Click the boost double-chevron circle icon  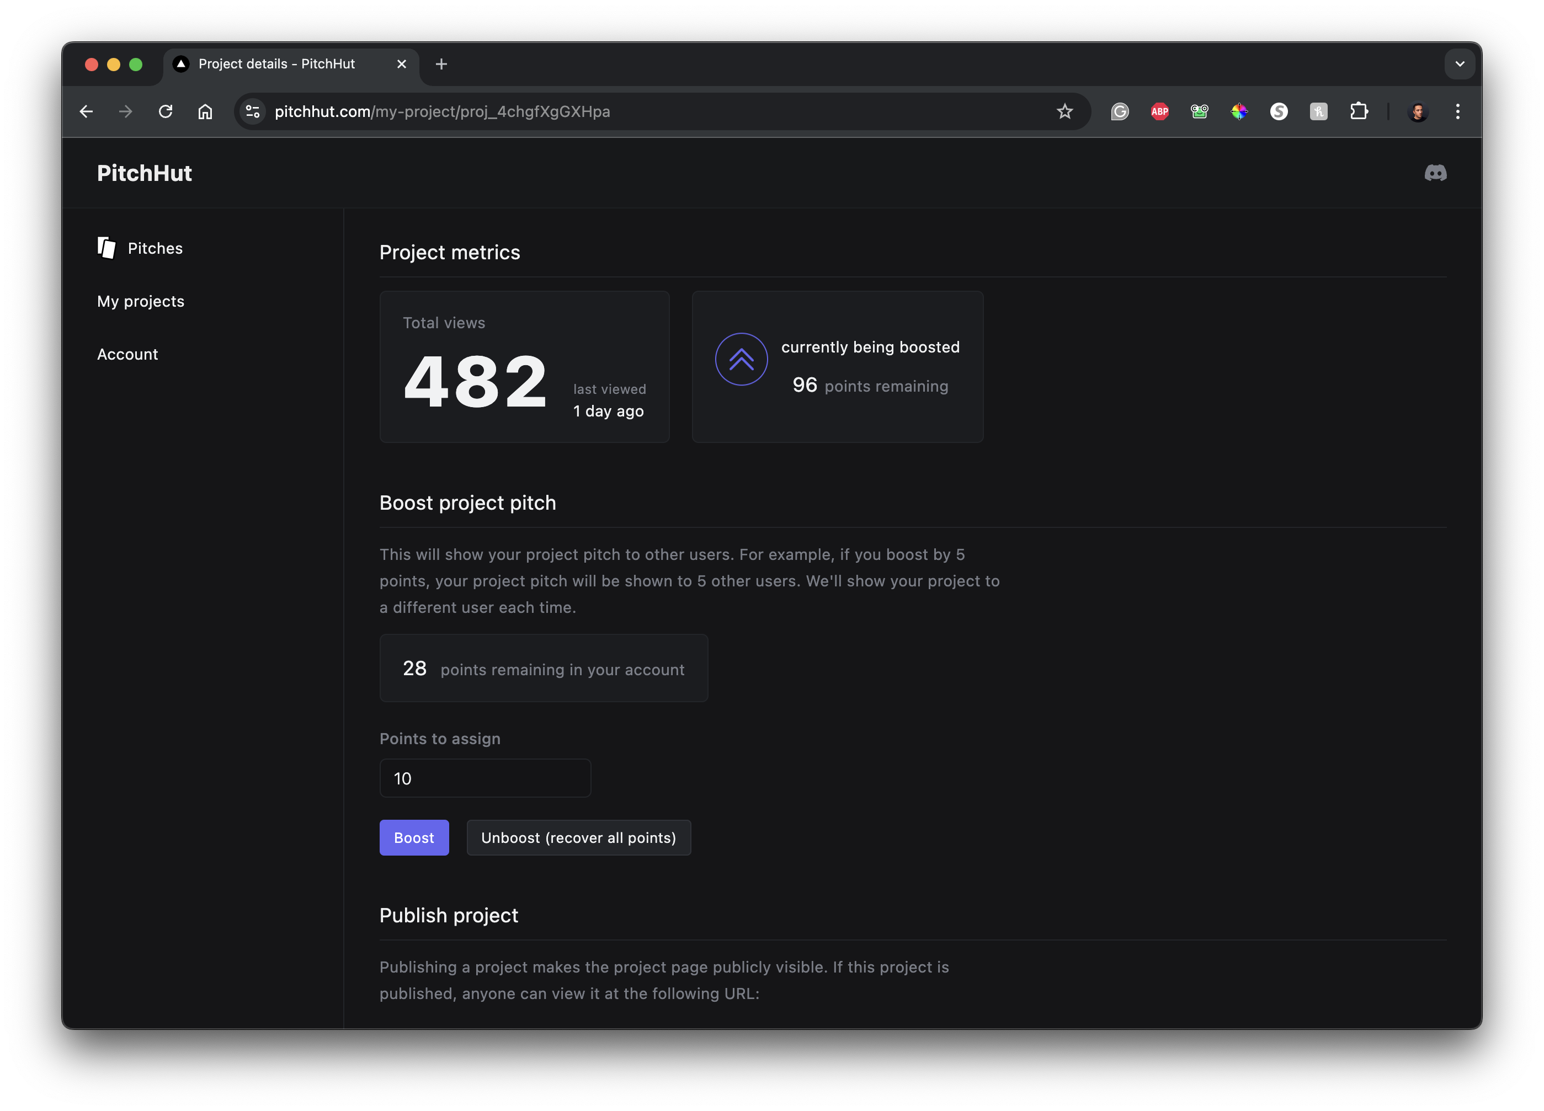(x=741, y=359)
